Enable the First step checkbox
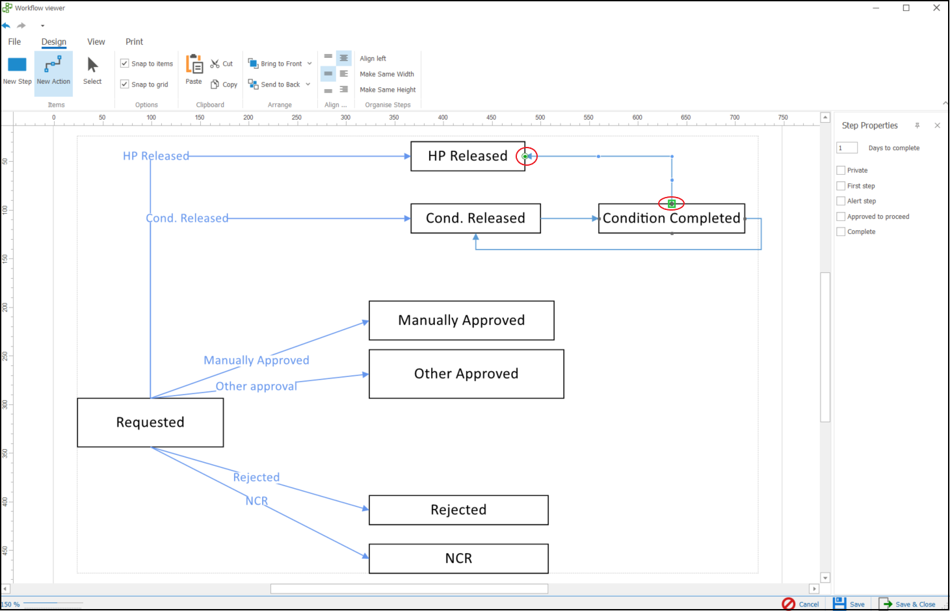This screenshot has width=950, height=611. click(x=841, y=186)
